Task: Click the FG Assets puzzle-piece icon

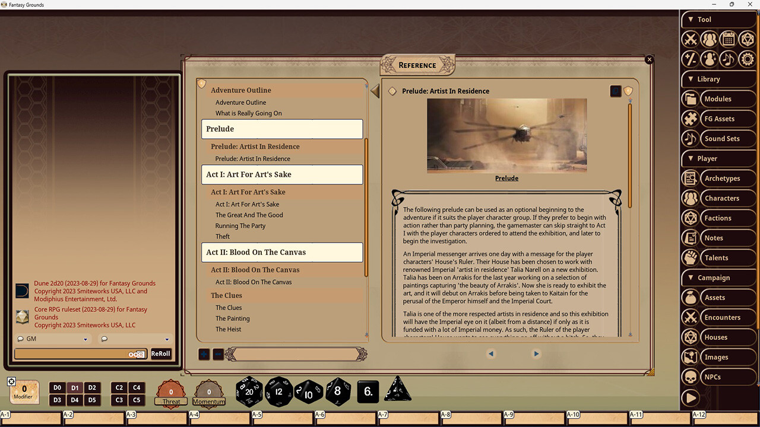Action: (690, 119)
